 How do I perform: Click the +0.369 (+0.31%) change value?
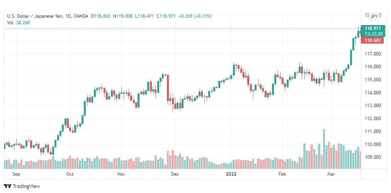(195, 16)
